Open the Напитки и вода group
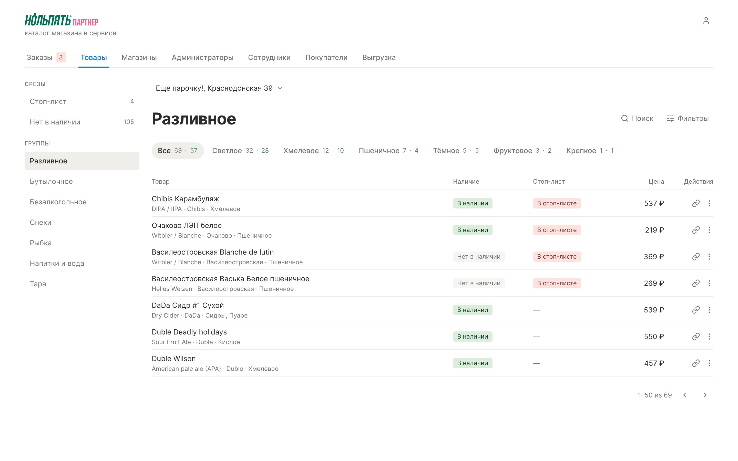This screenshot has height=461, width=738. coord(82,264)
